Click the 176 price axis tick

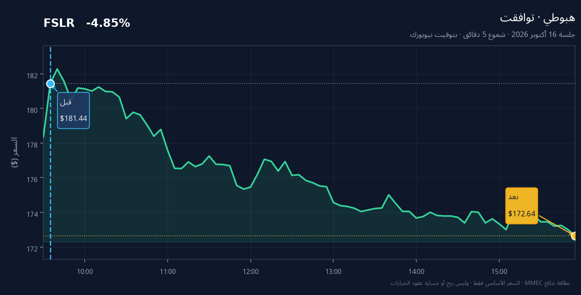pos(32,179)
